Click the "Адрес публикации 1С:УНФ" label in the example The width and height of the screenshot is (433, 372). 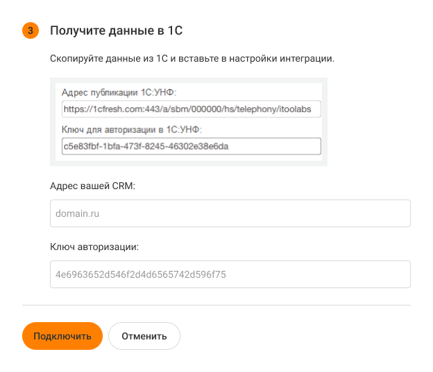point(121,94)
